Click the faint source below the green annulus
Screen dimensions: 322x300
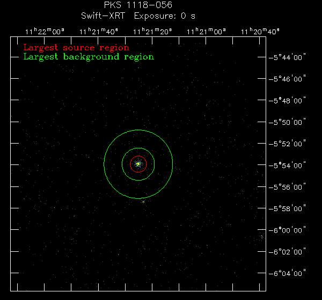143,202
